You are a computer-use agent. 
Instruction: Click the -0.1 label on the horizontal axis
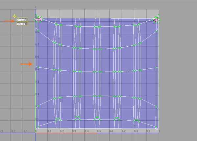25,131
